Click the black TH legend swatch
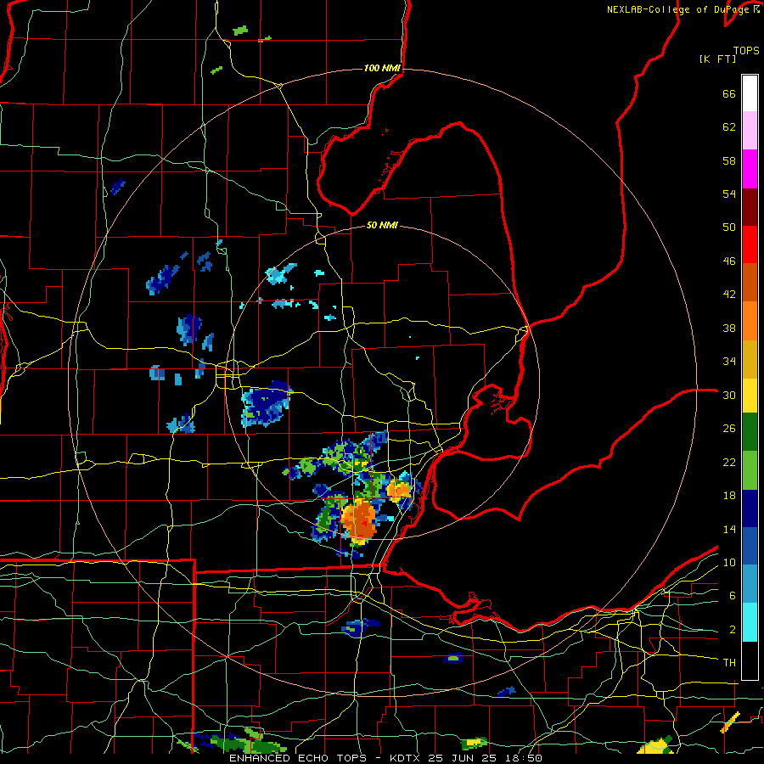 [750, 660]
